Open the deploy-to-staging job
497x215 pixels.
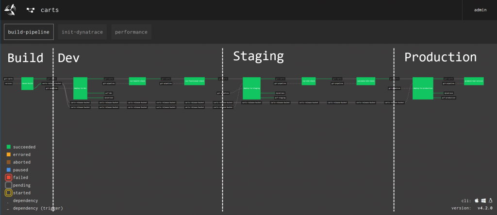pyautogui.click(x=252, y=88)
